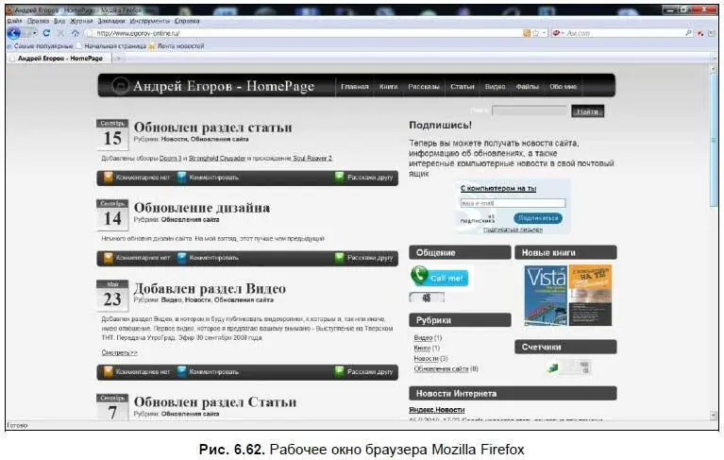Open the Лента новостей feed bookmark
Screen dimensions: 724x460
coord(177,46)
